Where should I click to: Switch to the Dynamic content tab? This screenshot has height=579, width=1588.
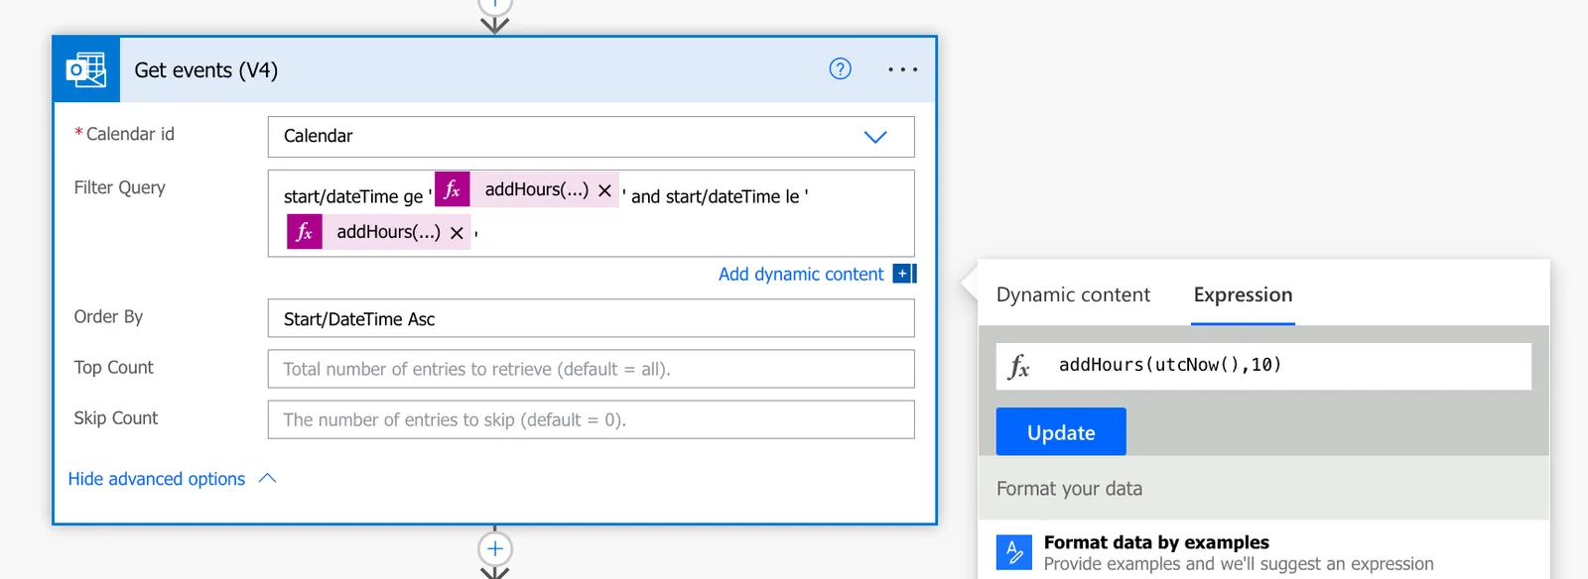click(1073, 294)
